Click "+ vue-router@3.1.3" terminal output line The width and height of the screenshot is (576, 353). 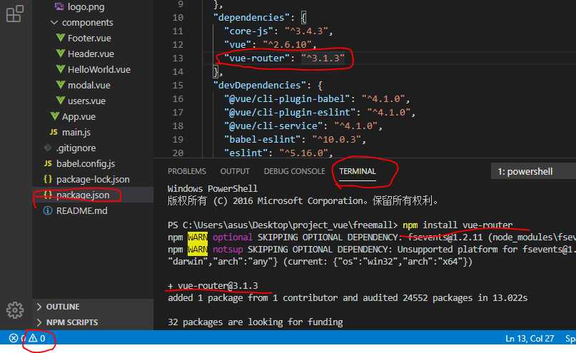[x=213, y=285]
